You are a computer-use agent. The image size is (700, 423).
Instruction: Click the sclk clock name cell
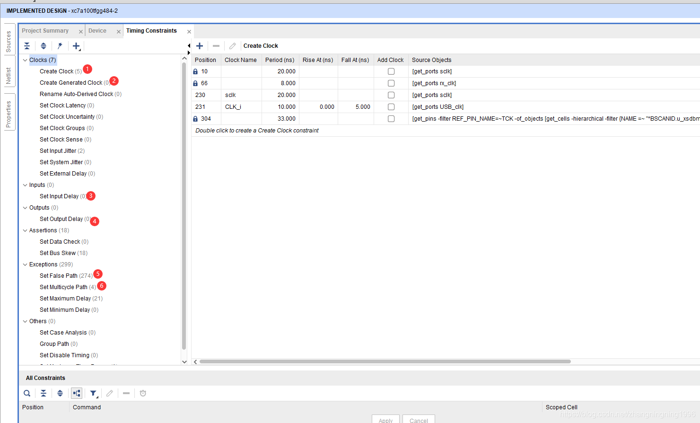point(241,95)
